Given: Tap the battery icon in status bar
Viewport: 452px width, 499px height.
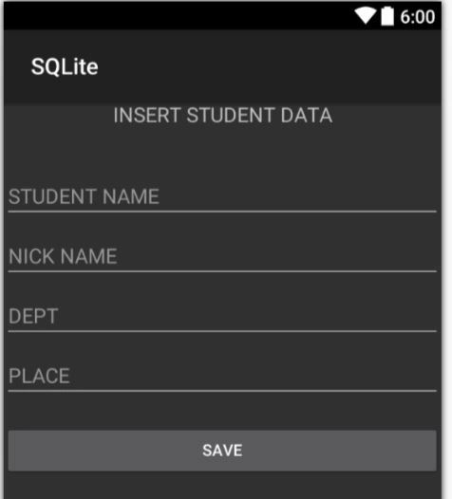Looking at the screenshot, I should pos(387,16).
